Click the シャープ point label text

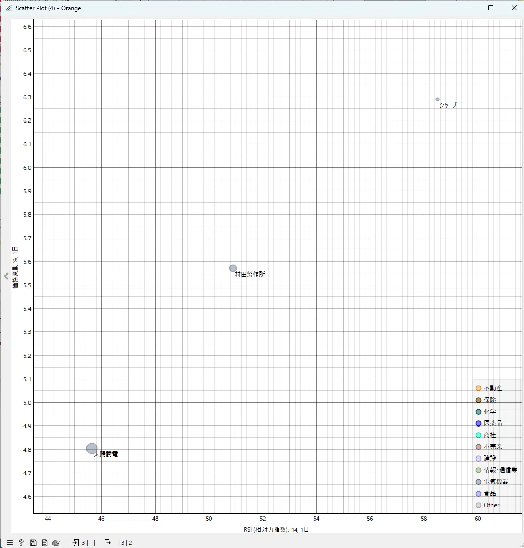coord(448,105)
